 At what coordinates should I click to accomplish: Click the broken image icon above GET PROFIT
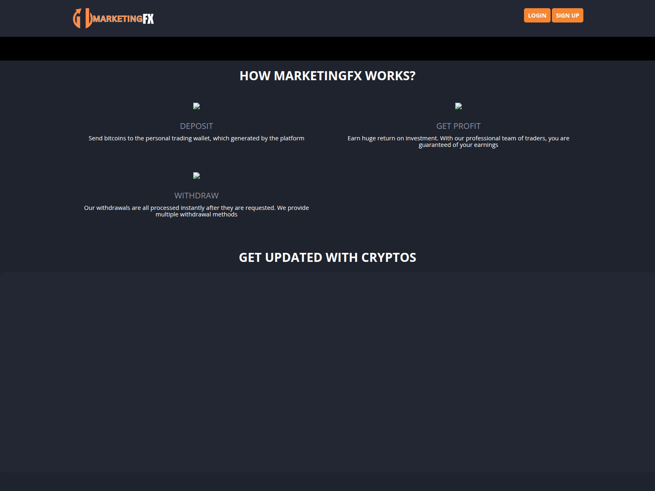pyautogui.click(x=458, y=106)
